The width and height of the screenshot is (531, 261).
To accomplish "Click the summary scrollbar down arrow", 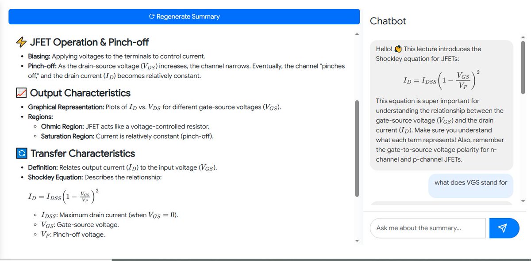I will [357, 241].
